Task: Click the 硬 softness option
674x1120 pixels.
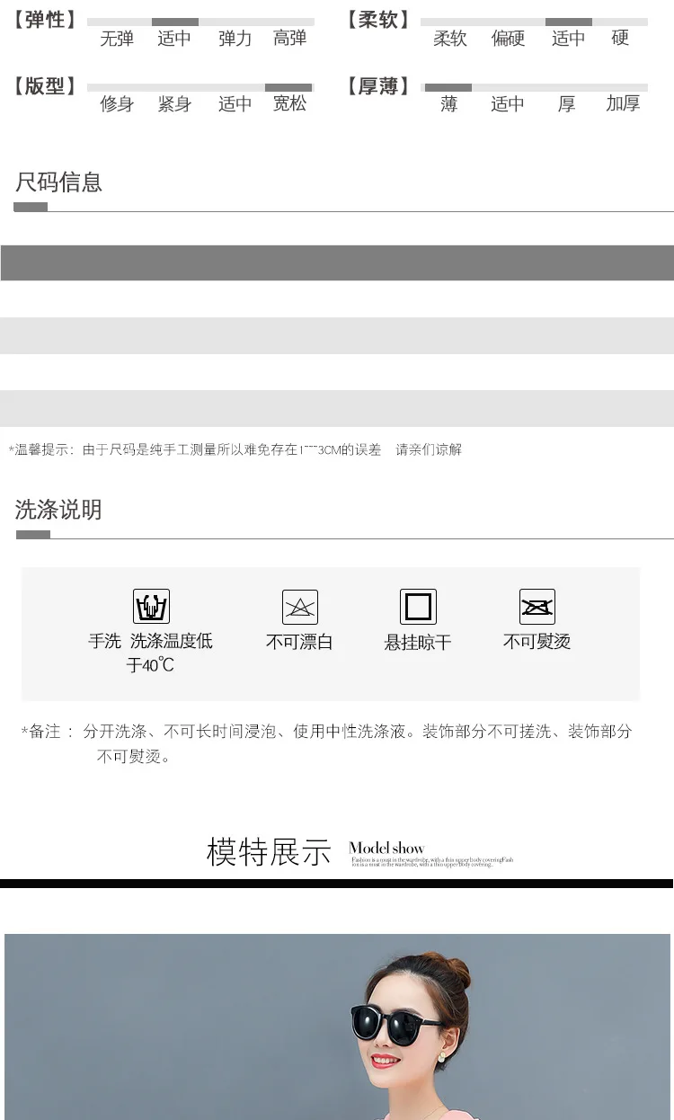Action: point(620,39)
